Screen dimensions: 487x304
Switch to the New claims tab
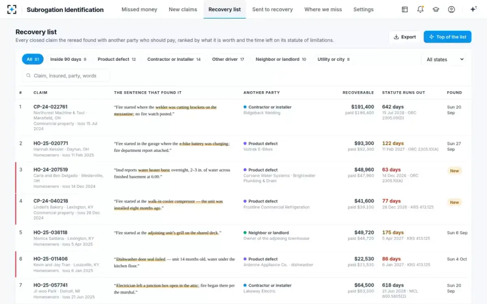click(x=183, y=9)
